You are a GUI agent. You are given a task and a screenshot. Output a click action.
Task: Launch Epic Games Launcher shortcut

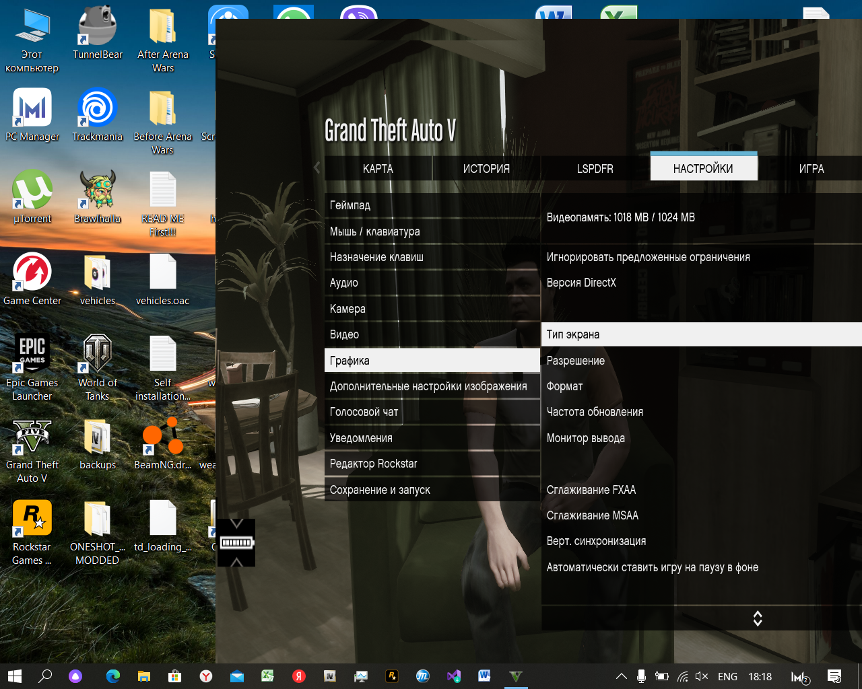[x=32, y=369]
